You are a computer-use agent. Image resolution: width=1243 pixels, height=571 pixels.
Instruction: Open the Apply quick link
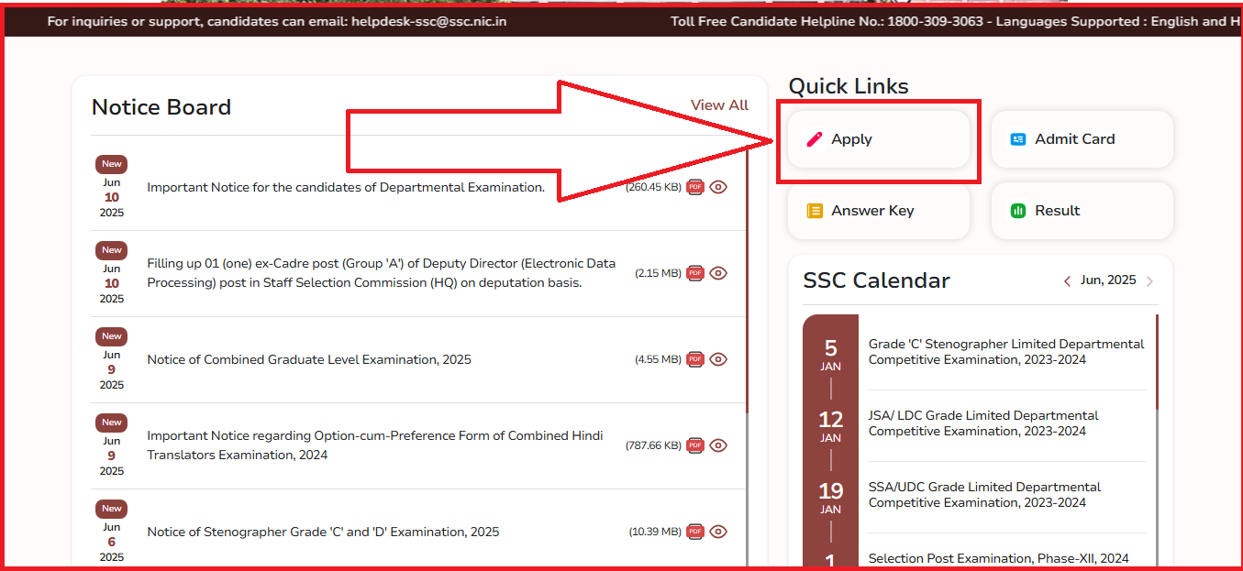[x=879, y=139]
